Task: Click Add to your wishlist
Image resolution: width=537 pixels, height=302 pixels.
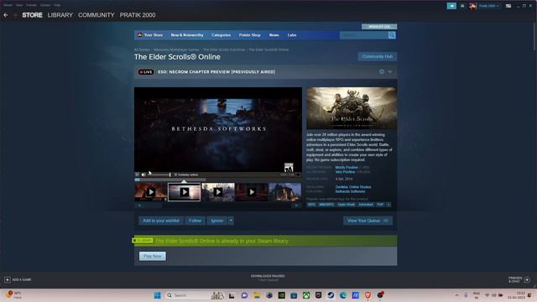Action: (x=161, y=221)
